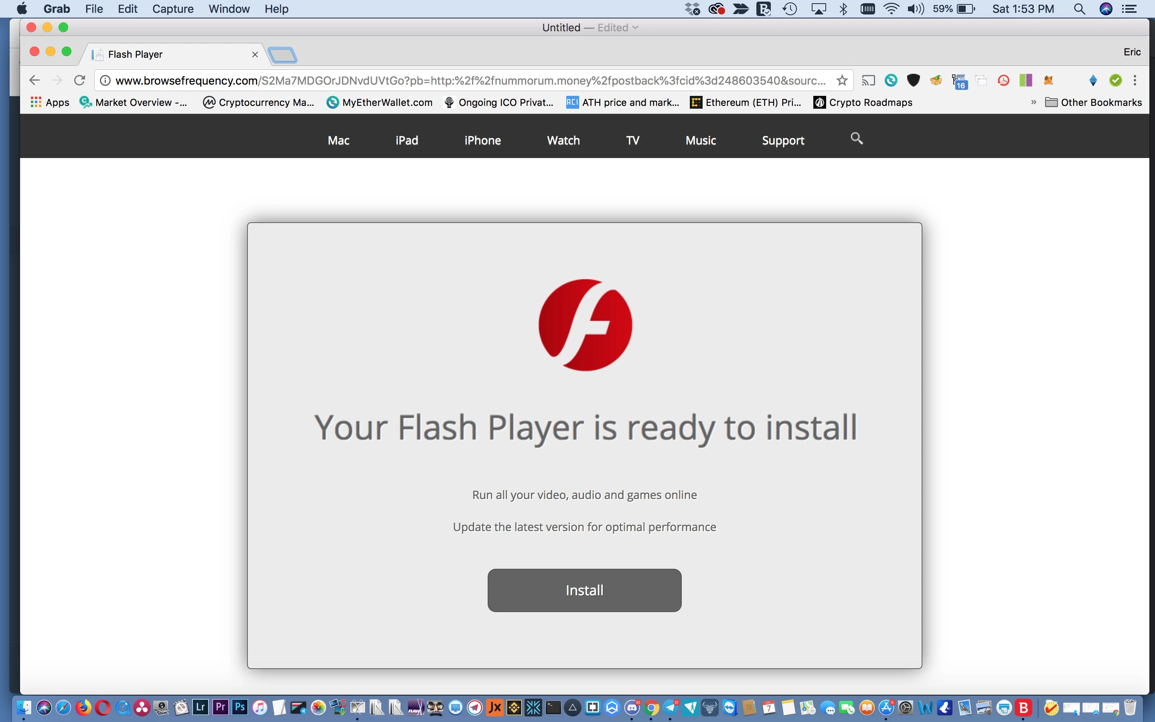Open the Capture menu in menu bar

(x=173, y=8)
